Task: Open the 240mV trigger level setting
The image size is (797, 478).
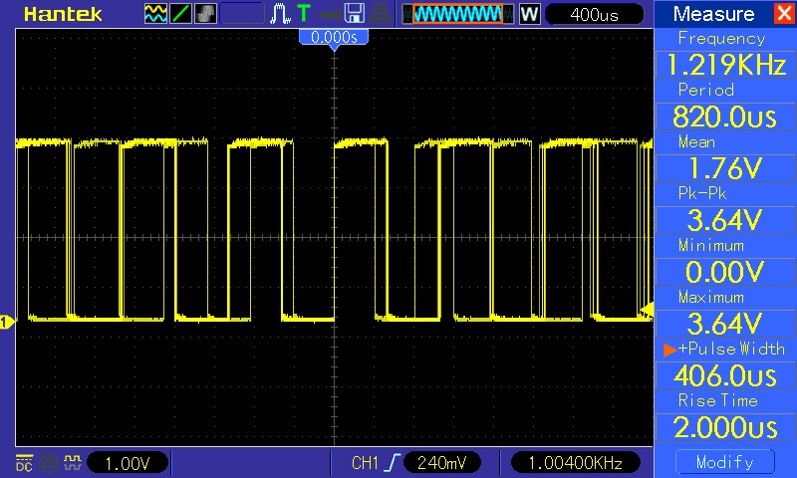Action: (442, 463)
